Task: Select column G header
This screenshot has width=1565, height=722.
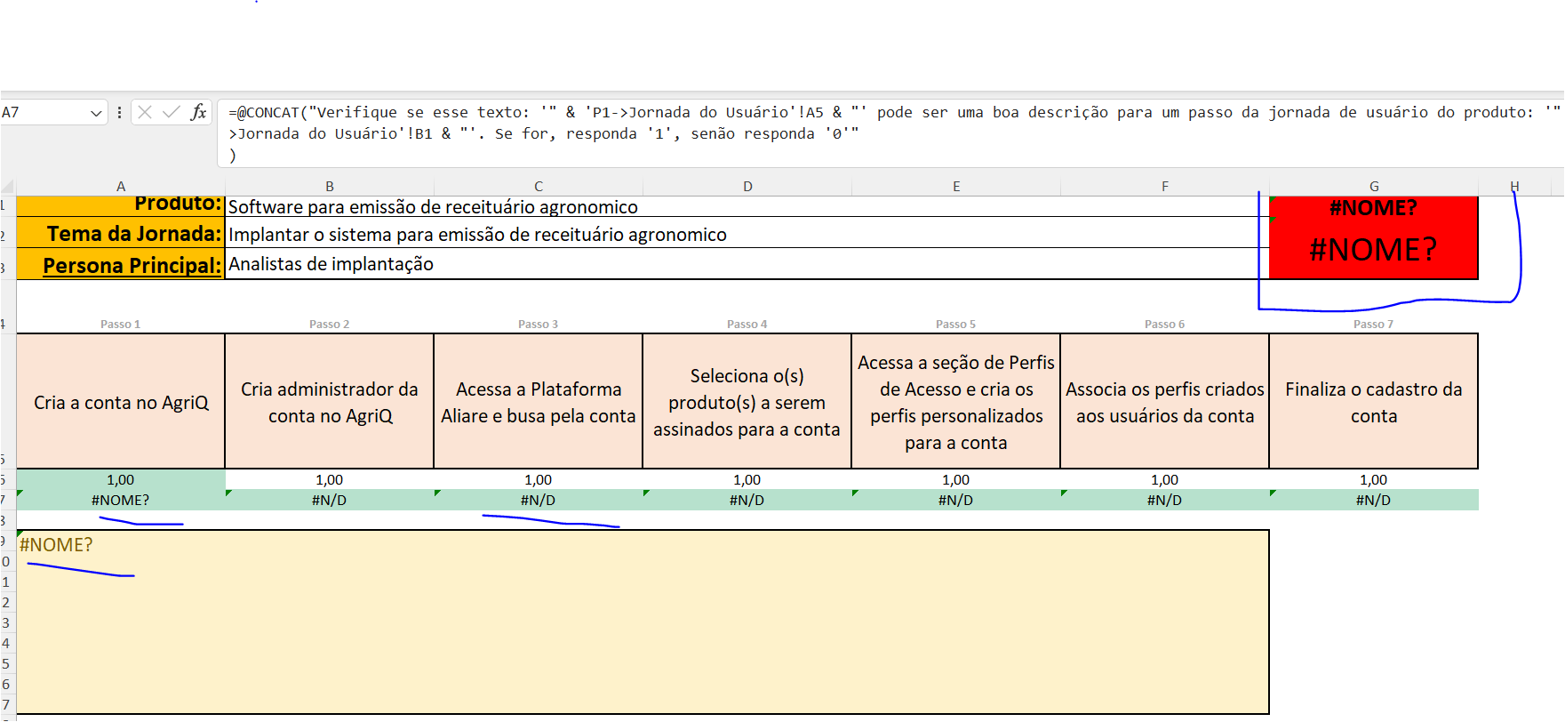Action: click(x=1374, y=187)
